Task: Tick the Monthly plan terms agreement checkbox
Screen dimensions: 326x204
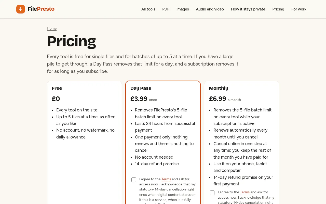Action: (x=212, y=193)
